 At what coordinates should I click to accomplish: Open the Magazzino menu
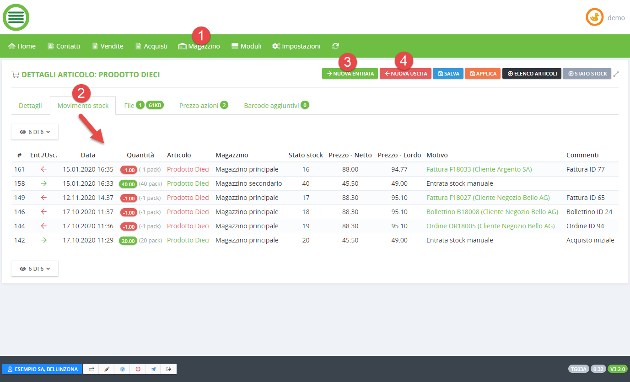(199, 46)
